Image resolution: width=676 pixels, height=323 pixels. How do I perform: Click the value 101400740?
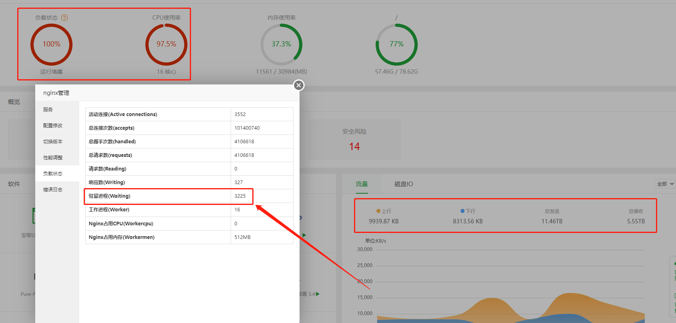point(247,128)
